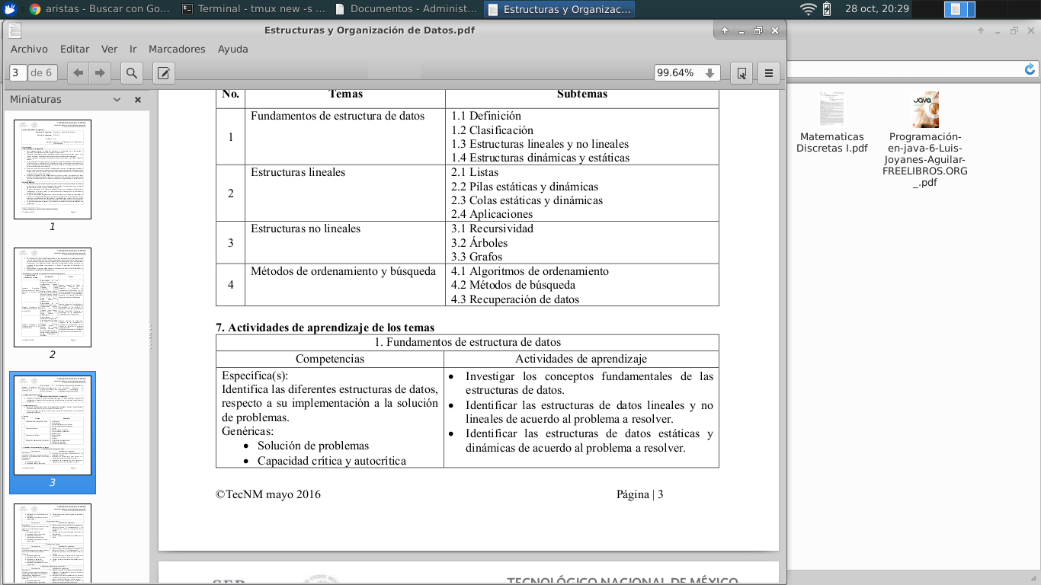Select page 1 thumbnail
The width and height of the screenshot is (1041, 585).
tap(53, 169)
